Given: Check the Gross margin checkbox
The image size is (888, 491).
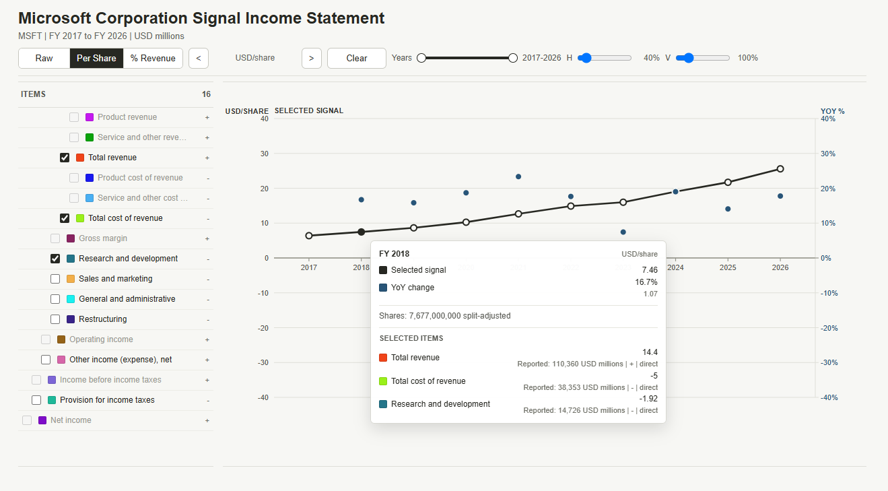Looking at the screenshot, I should pos(55,238).
